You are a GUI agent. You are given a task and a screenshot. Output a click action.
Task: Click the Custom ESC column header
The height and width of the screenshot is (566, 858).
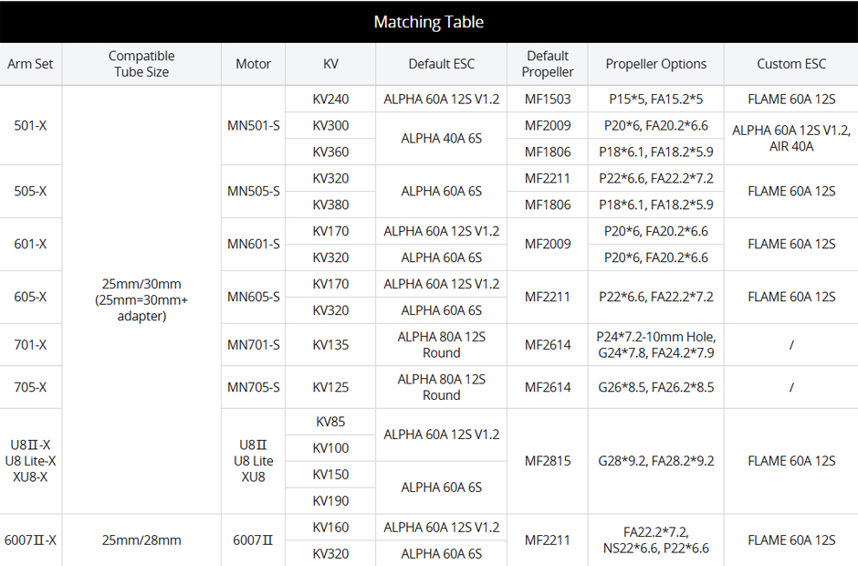coord(790,64)
